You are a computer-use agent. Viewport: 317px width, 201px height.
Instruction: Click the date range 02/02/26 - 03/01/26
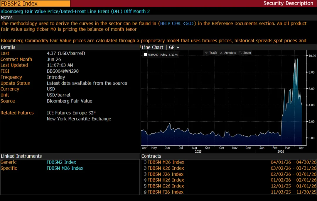[x=294, y=174]
